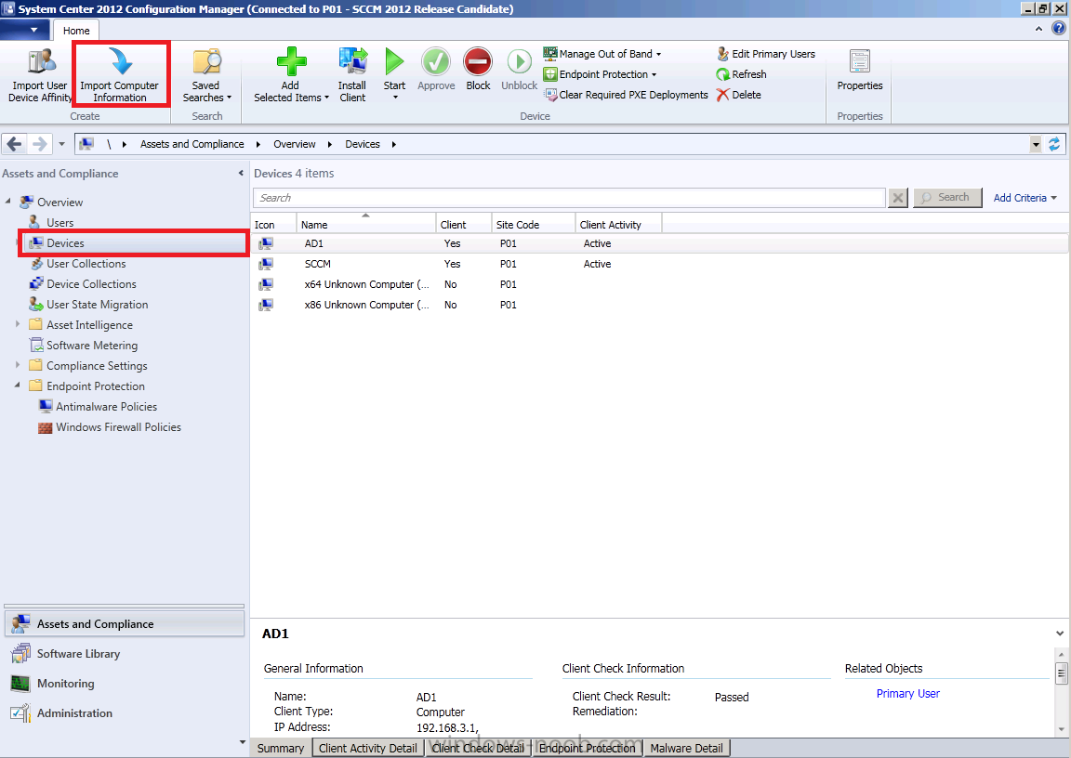Viewport: 1071px width, 758px height.
Task: Open Endpoint Protection ribbon dropdown
Action: tap(600, 74)
